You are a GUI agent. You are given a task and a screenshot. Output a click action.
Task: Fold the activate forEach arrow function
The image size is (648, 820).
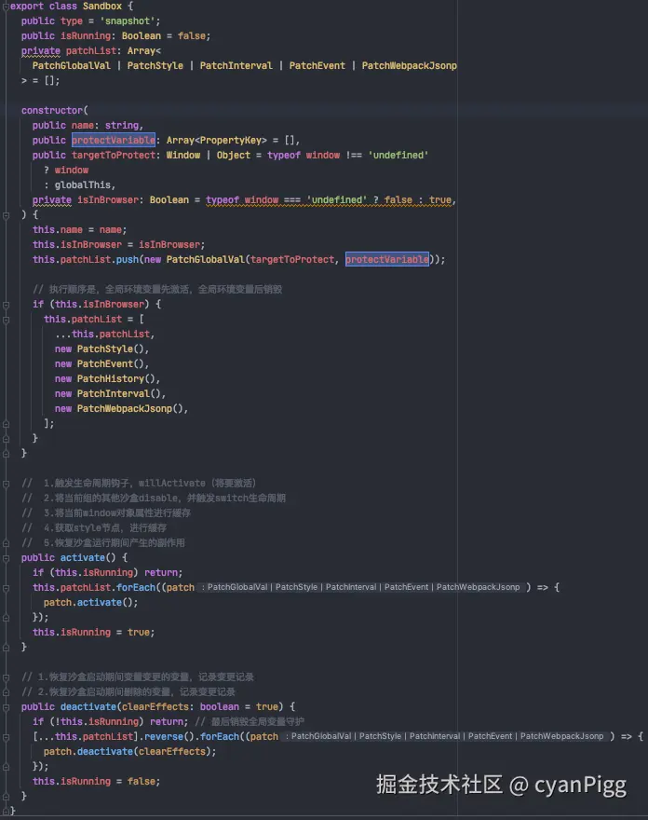click(x=6, y=588)
